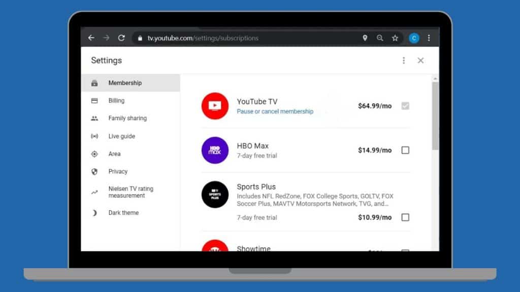Click the Live guide broadcast icon
520x292 pixels.
click(94, 136)
